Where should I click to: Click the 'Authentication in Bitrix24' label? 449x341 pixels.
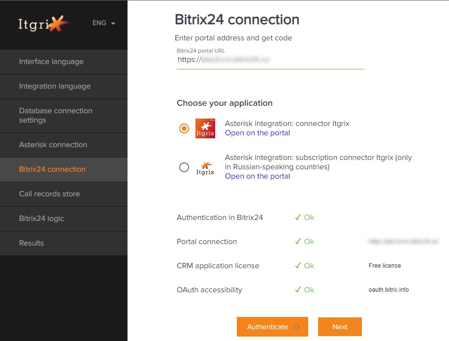pos(220,217)
